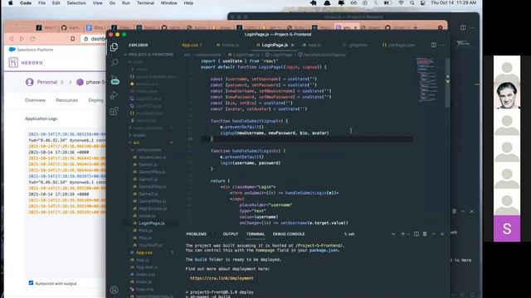The image size is (531, 298).
Task: Click the Wi-Fi icon in the macOS menu bar
Action: 401,3
